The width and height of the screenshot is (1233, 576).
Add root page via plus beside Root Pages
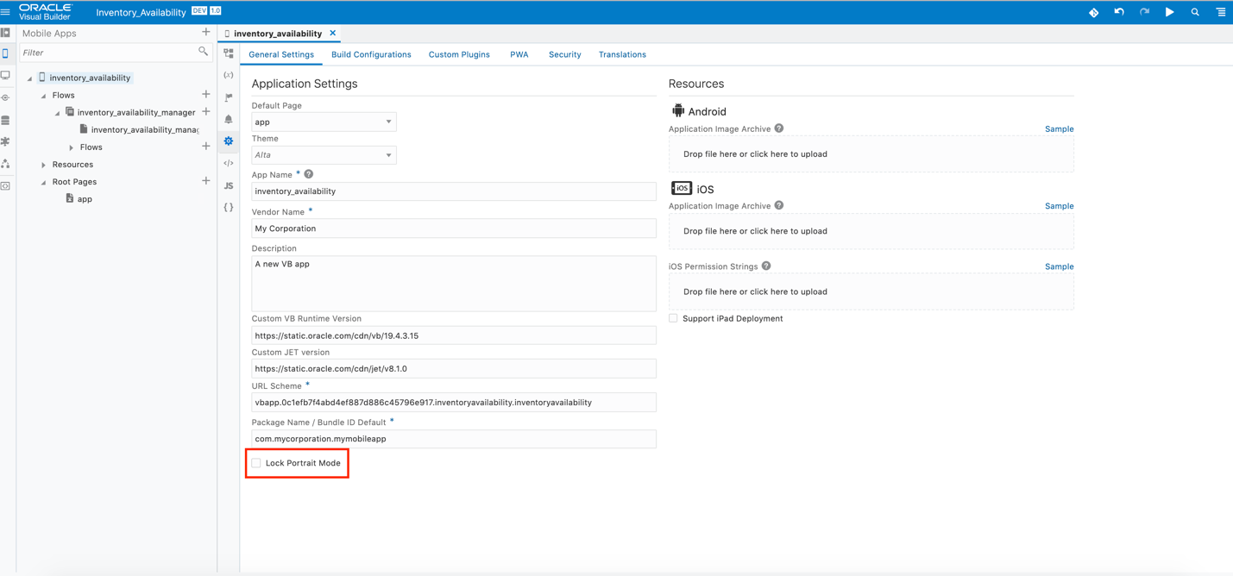[x=206, y=181]
